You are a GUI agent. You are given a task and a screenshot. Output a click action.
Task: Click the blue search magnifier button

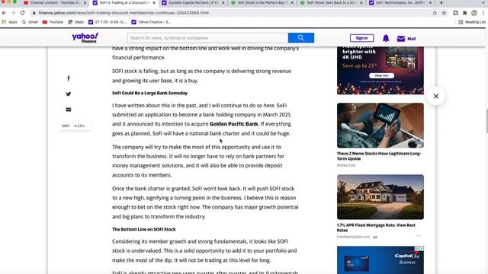point(301,38)
